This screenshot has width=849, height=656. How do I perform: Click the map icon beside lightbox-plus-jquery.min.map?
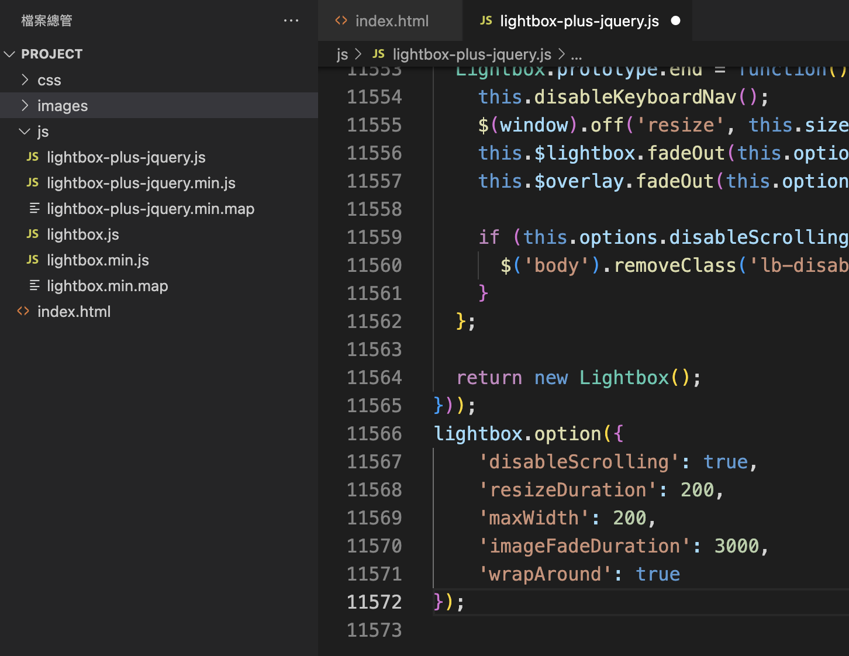click(x=34, y=208)
